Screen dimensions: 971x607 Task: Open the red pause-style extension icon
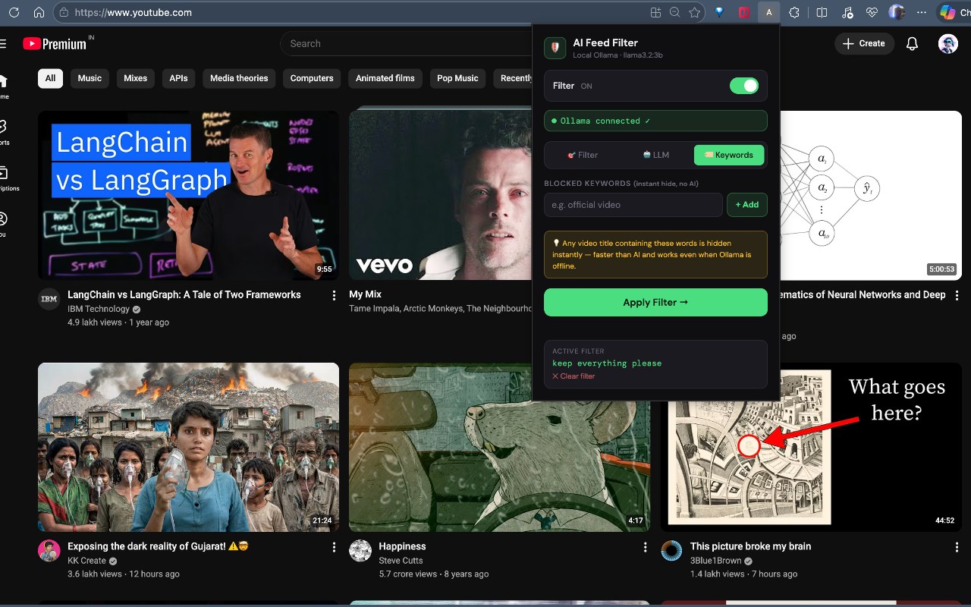click(x=744, y=12)
